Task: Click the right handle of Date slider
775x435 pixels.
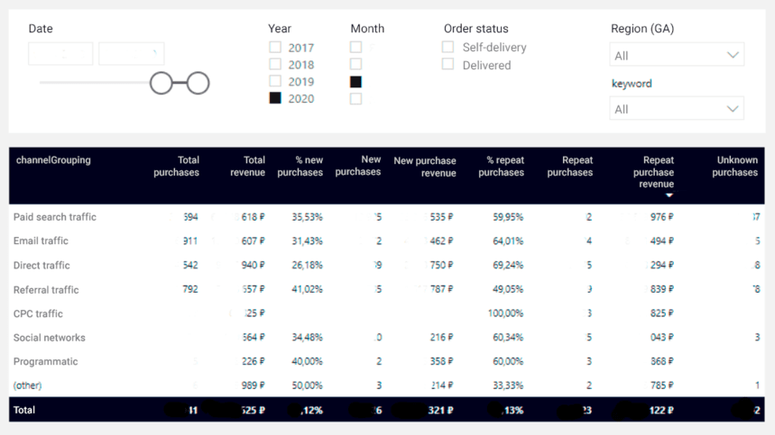Action: [x=198, y=84]
